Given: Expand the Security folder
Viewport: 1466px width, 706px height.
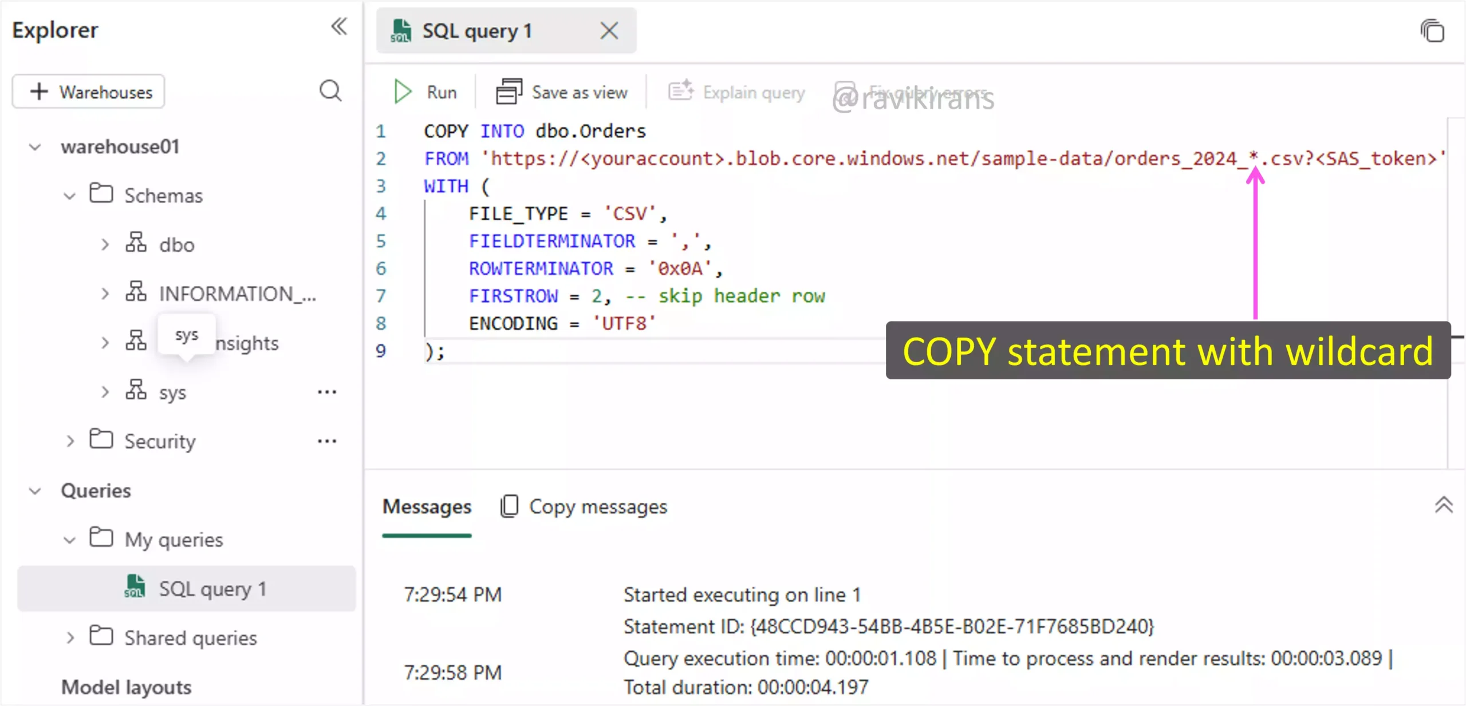Looking at the screenshot, I should tap(70, 442).
